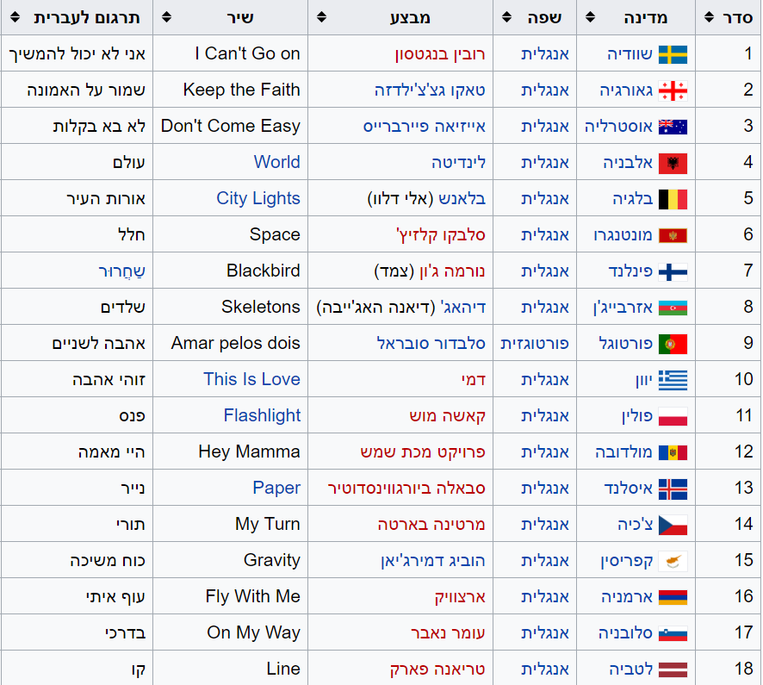
Task: Click the Georgia flag icon
Action: (673, 90)
